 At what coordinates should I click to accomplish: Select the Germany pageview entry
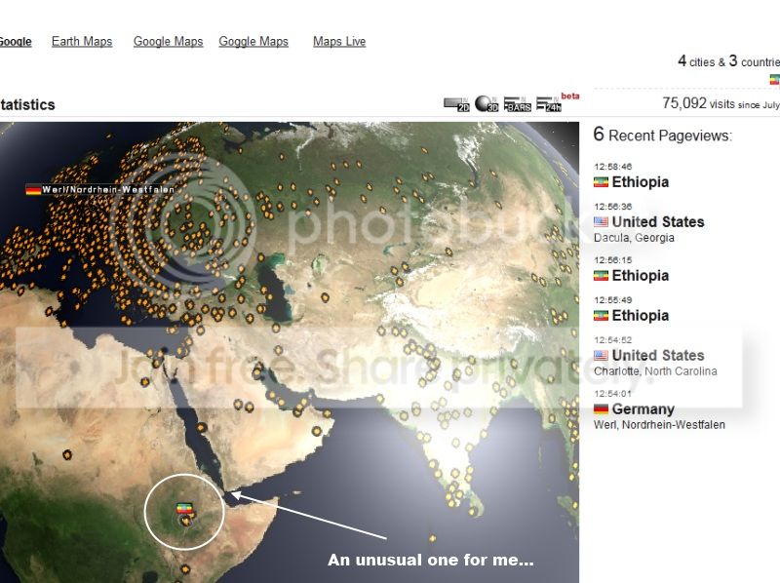(643, 408)
